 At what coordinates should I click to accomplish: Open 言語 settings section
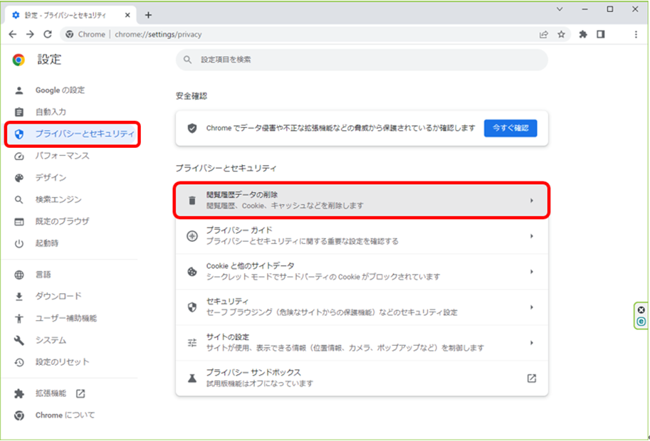tap(43, 275)
